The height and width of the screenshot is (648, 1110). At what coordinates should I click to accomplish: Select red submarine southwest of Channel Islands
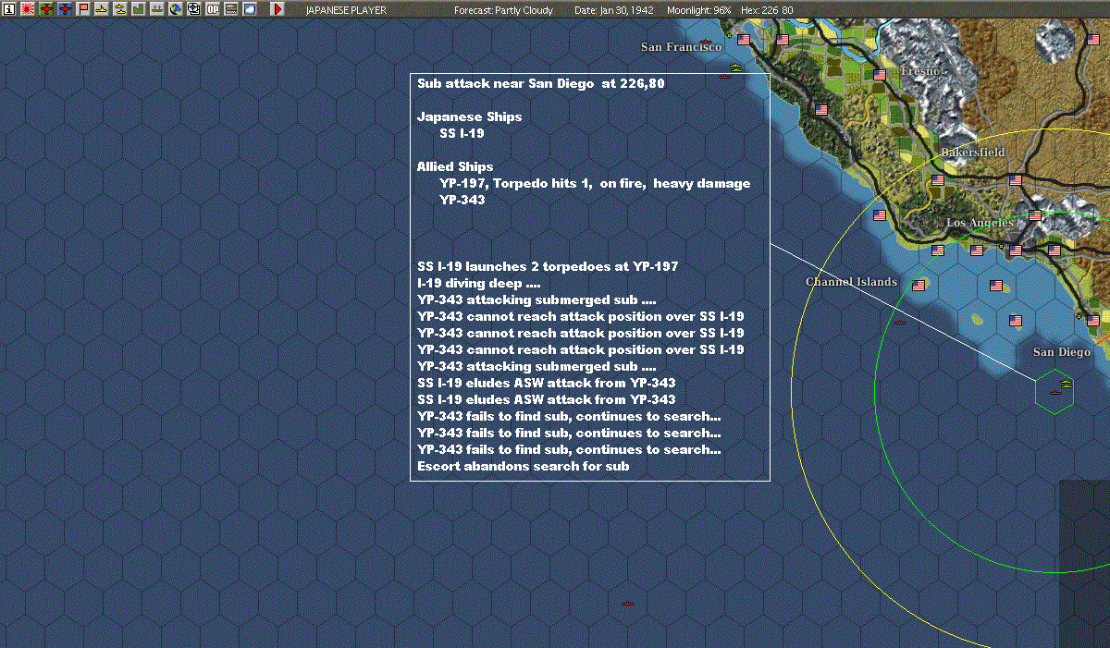(x=901, y=323)
